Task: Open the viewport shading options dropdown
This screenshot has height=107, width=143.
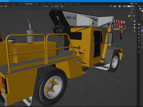Action: [x=135, y=6]
